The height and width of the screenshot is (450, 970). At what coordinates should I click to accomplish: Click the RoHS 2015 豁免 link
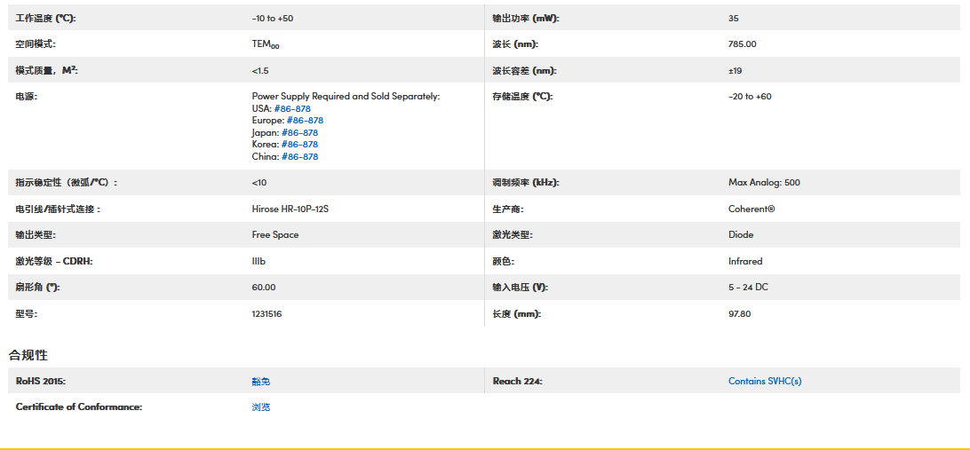(260, 382)
